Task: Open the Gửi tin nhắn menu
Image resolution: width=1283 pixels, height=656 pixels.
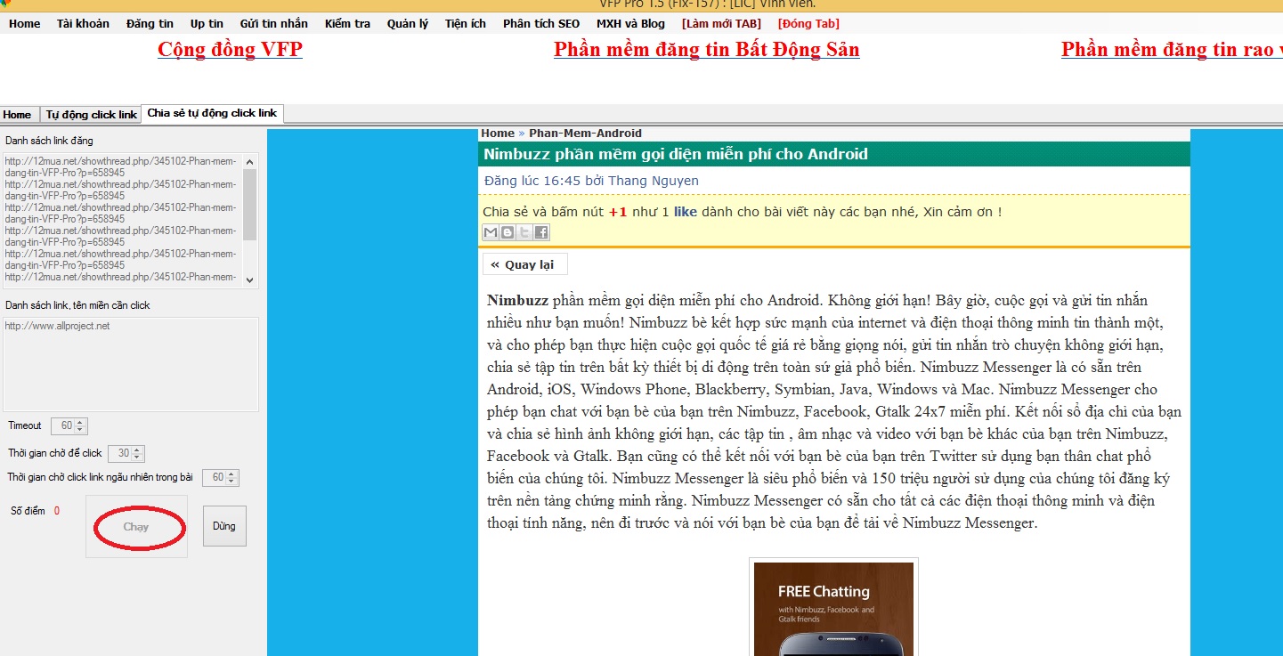Action: point(274,23)
